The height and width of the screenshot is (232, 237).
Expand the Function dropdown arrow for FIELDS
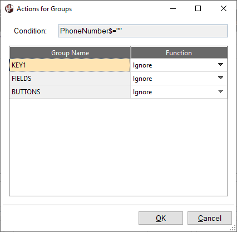pyautogui.click(x=220, y=78)
